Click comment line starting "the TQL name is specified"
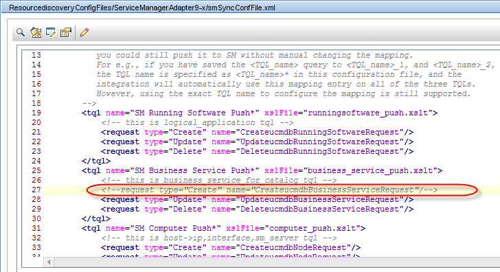Screen dimensions: 500x272 pos(279,74)
